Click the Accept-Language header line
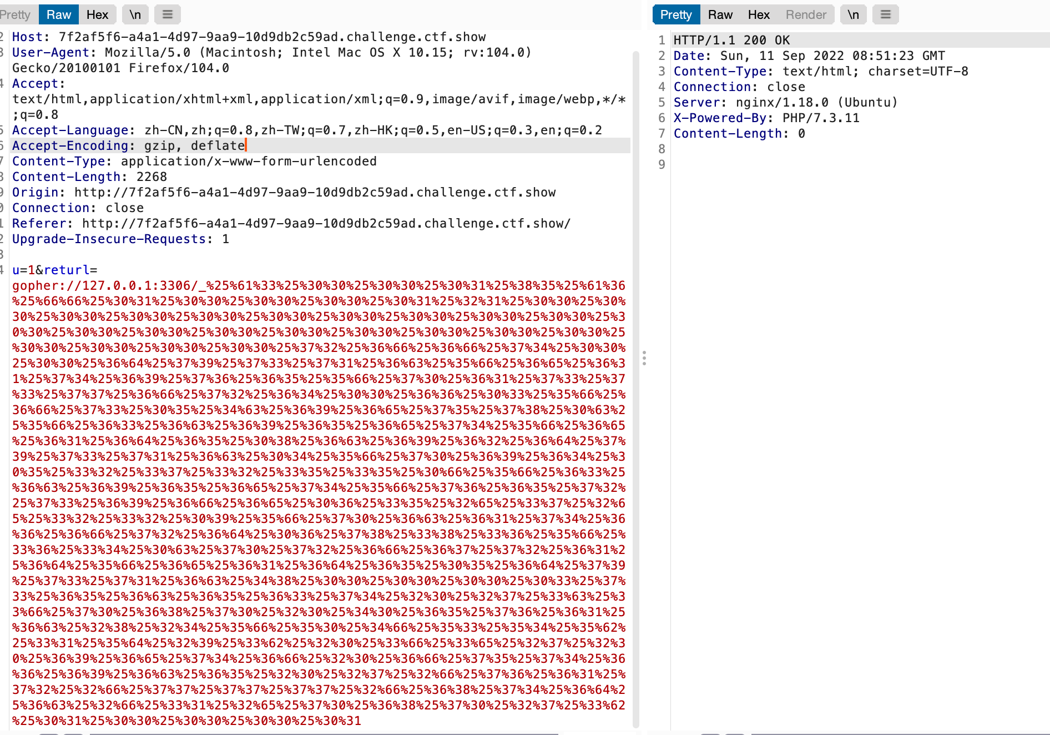This screenshot has height=735, width=1050. tap(307, 130)
